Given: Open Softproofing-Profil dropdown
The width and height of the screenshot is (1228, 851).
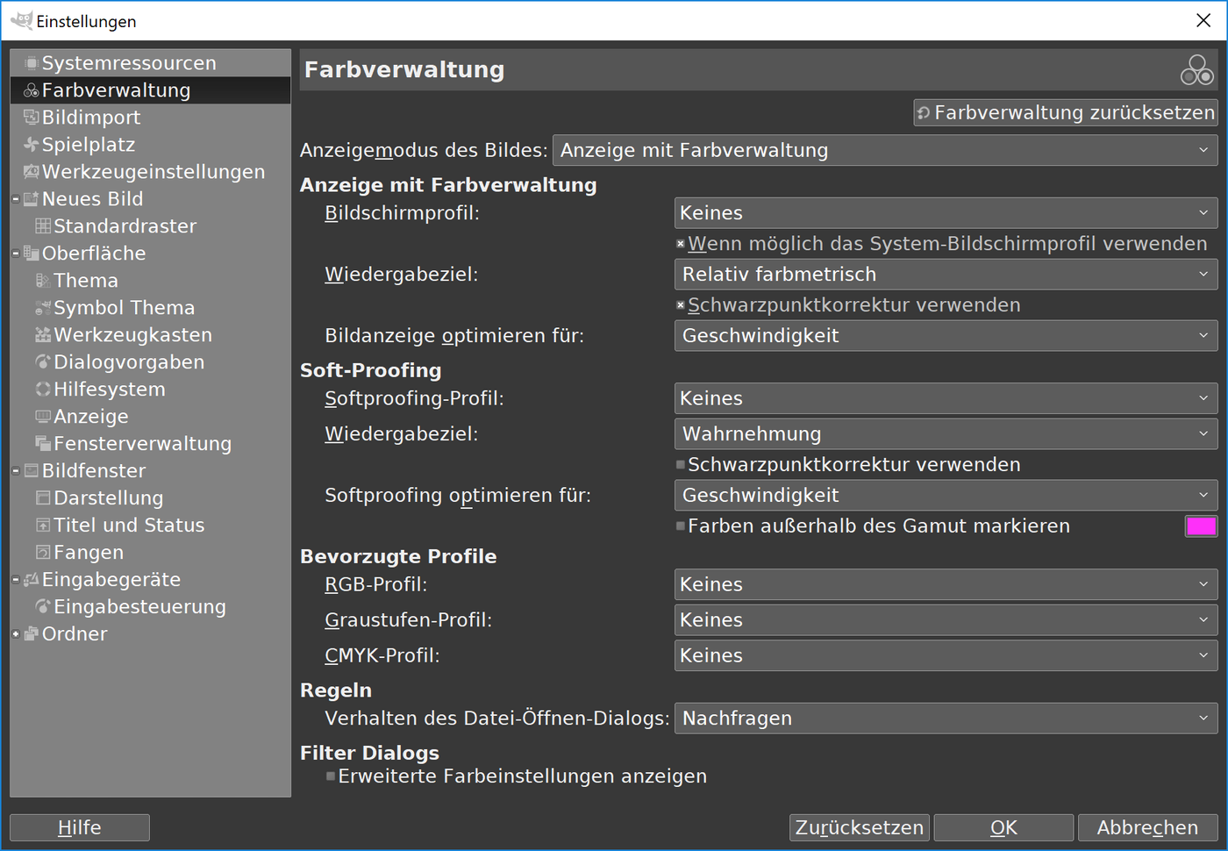Looking at the screenshot, I should 946,398.
